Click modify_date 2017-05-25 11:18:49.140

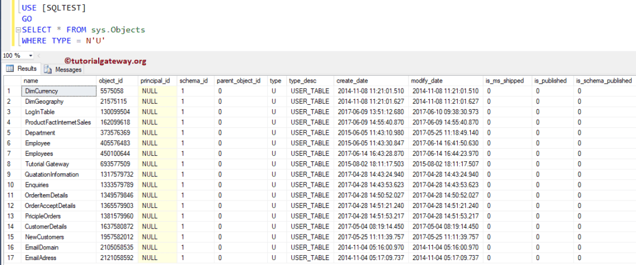click(x=445, y=133)
